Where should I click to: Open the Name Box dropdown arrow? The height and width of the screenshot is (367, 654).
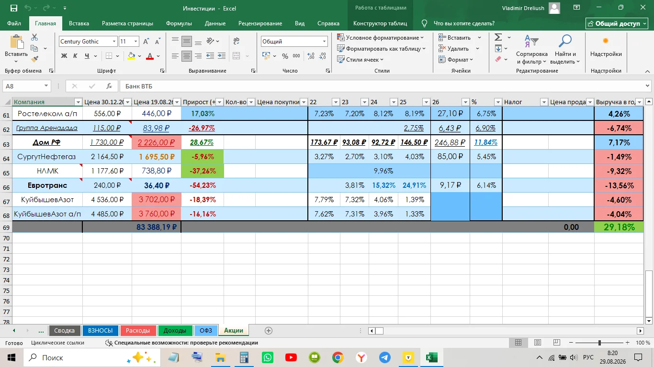coord(46,86)
